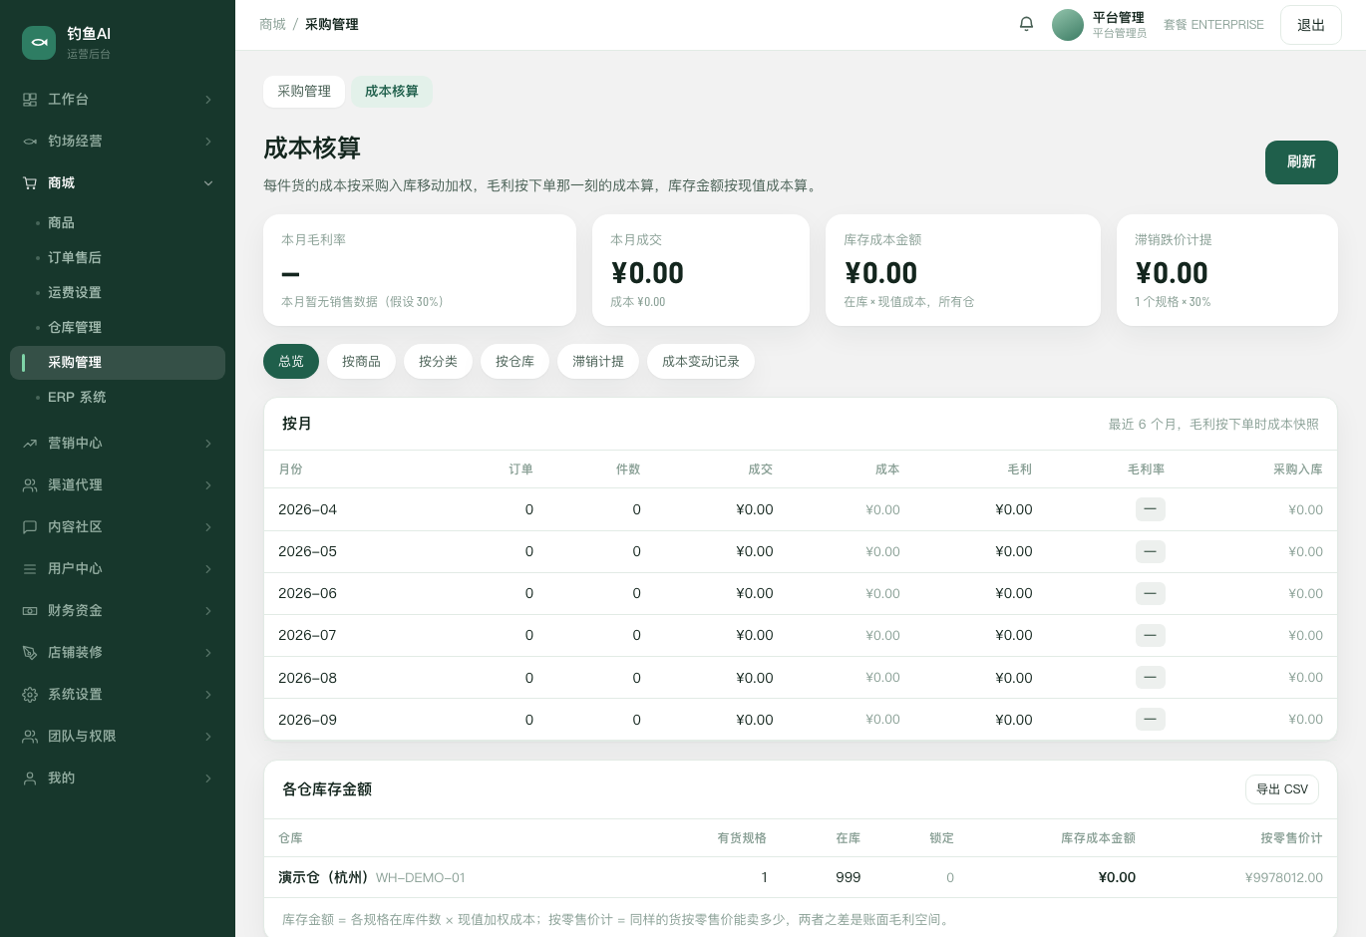The image size is (1366, 937).
Task: Select the 按分类 pill
Action: (x=438, y=361)
